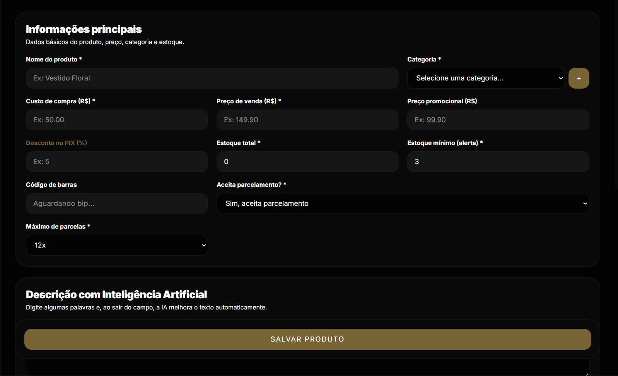Click the Informações principais heading
618x376 pixels.
point(84,29)
